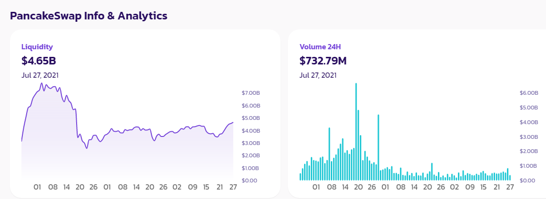Click the last volume bar at 27
This screenshot has height=199, width=546.
[x=510, y=178]
